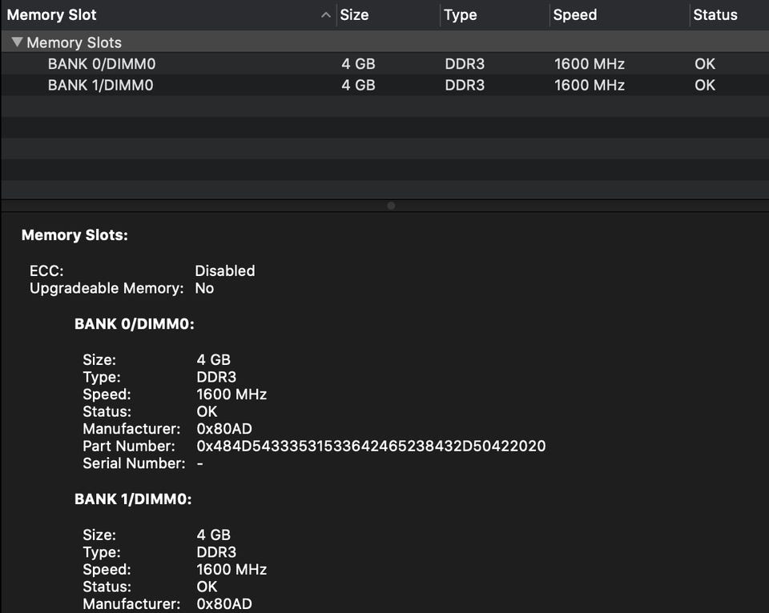
Task: Click the Serial Number field for BANK 0
Action: pos(199,463)
